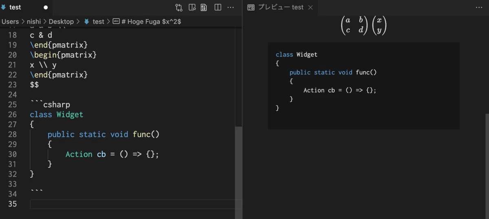Image resolution: width=489 pixels, height=219 pixels.
Task: Split the editor right
Action: coord(218,7)
